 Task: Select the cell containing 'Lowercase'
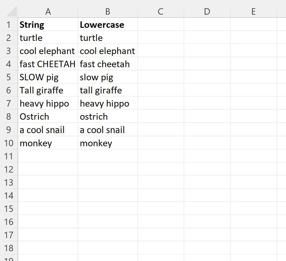coord(108,25)
